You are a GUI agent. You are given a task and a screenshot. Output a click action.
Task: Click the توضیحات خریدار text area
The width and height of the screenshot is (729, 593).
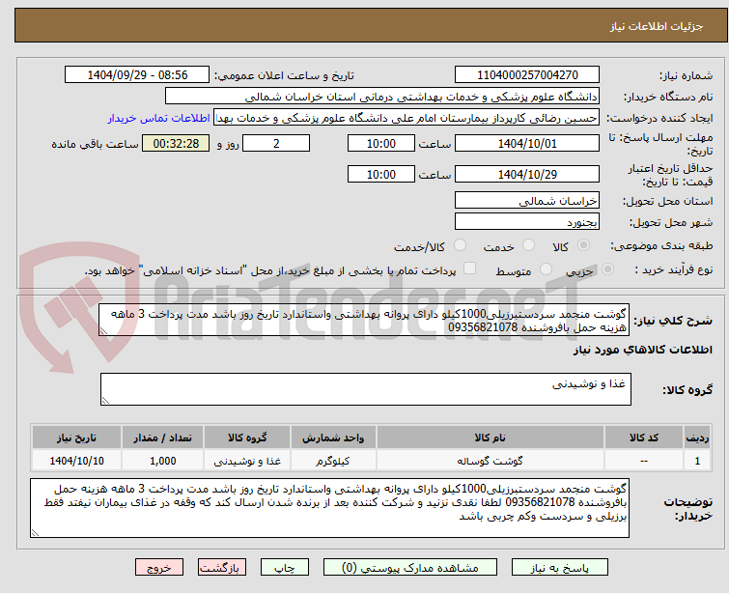point(329,508)
